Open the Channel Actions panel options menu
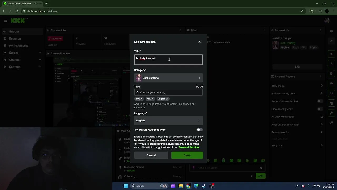This screenshot has height=190, width=337. click(321, 77)
